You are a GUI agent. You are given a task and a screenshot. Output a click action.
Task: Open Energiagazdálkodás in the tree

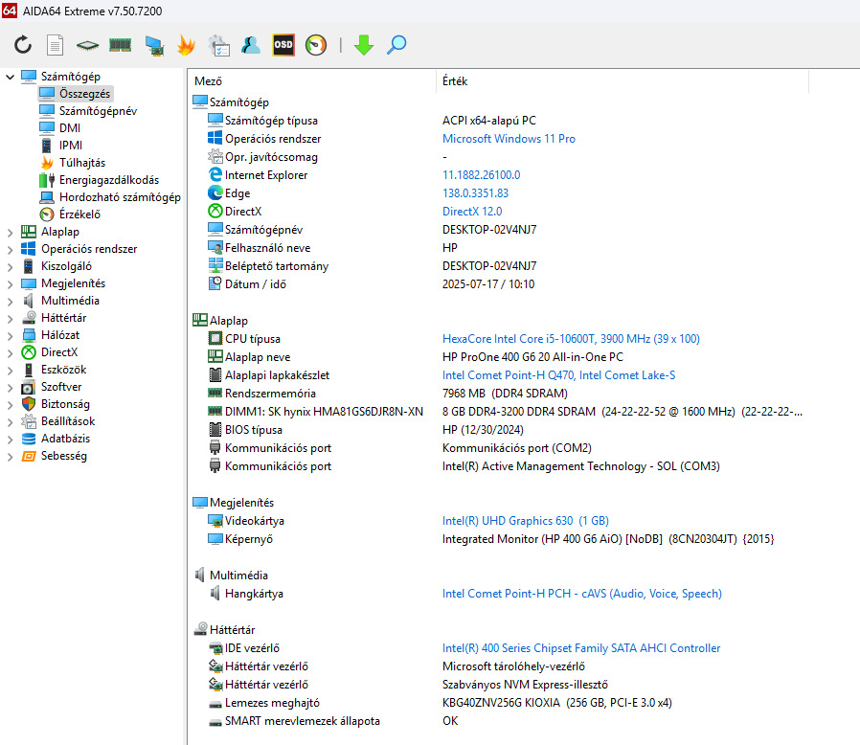109,180
